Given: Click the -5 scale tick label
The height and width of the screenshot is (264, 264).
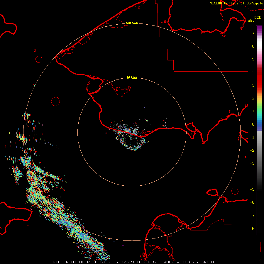Looking at the screenshot, I should (252, 189).
